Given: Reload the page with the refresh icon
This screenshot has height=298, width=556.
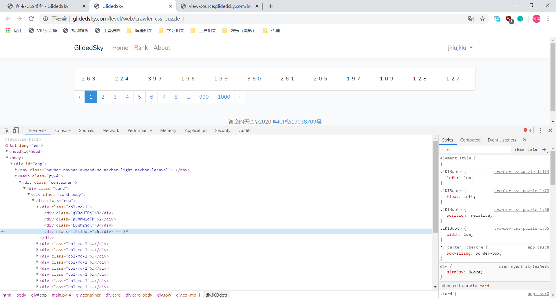Looking at the screenshot, I should click(x=31, y=19).
